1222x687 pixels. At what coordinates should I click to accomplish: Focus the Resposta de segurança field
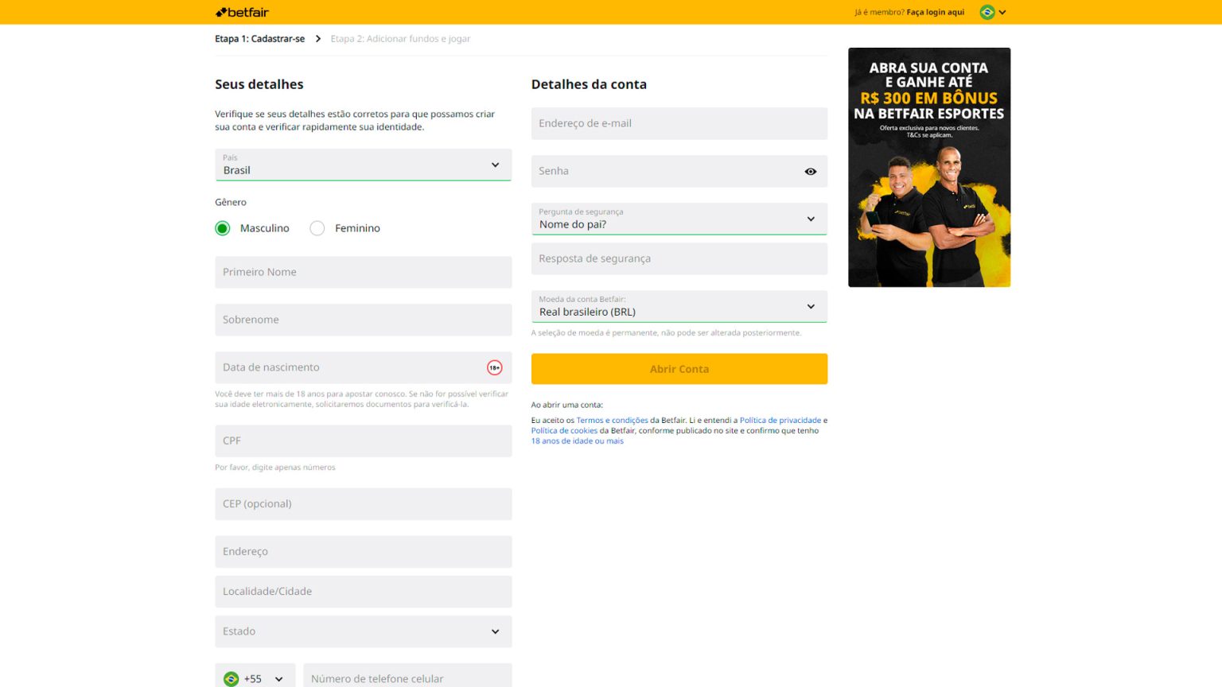pos(679,258)
